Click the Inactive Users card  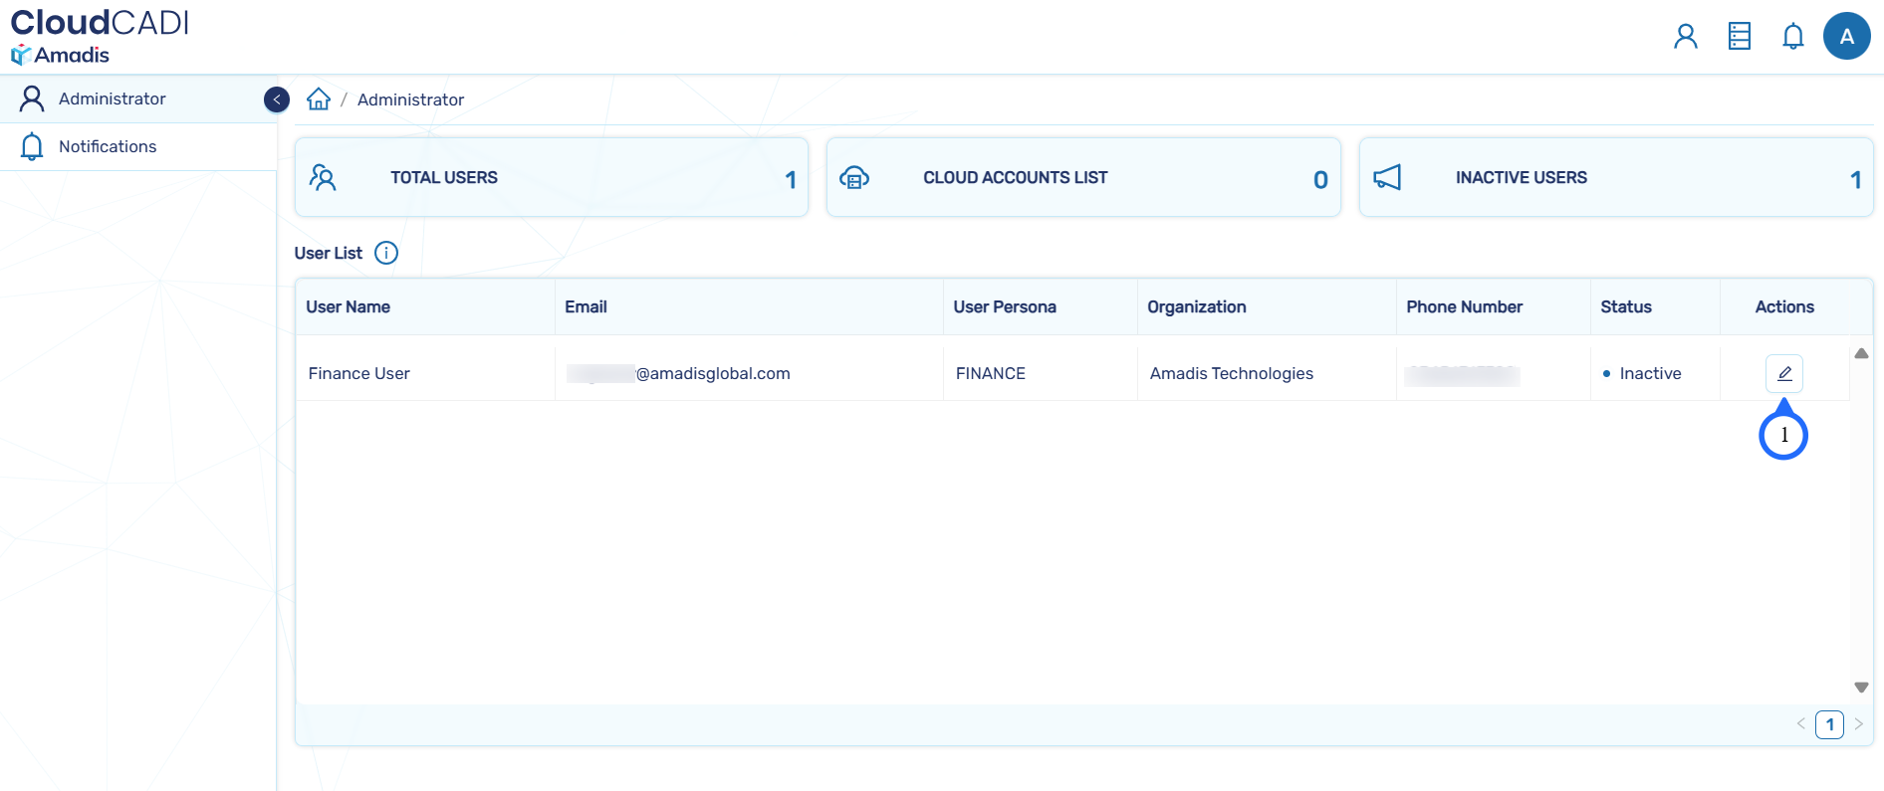tap(1615, 177)
